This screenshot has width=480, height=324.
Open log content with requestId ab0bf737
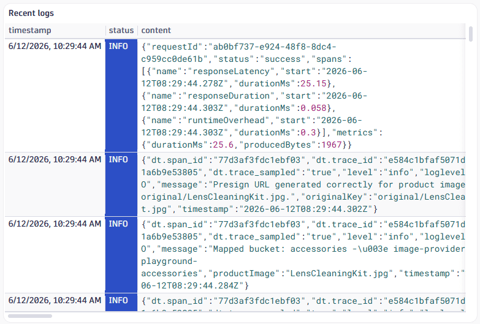[301, 96]
